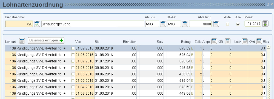The height and width of the screenshot is (99, 274).
Task: Open the Abr.-Gr. lookup list icon
Action: [163, 24]
